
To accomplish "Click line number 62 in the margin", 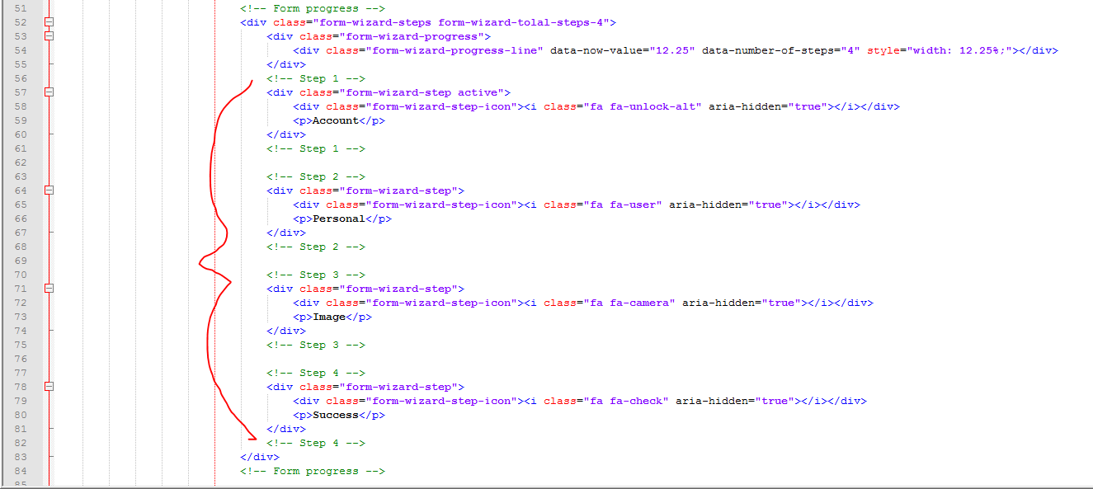I will (21, 162).
